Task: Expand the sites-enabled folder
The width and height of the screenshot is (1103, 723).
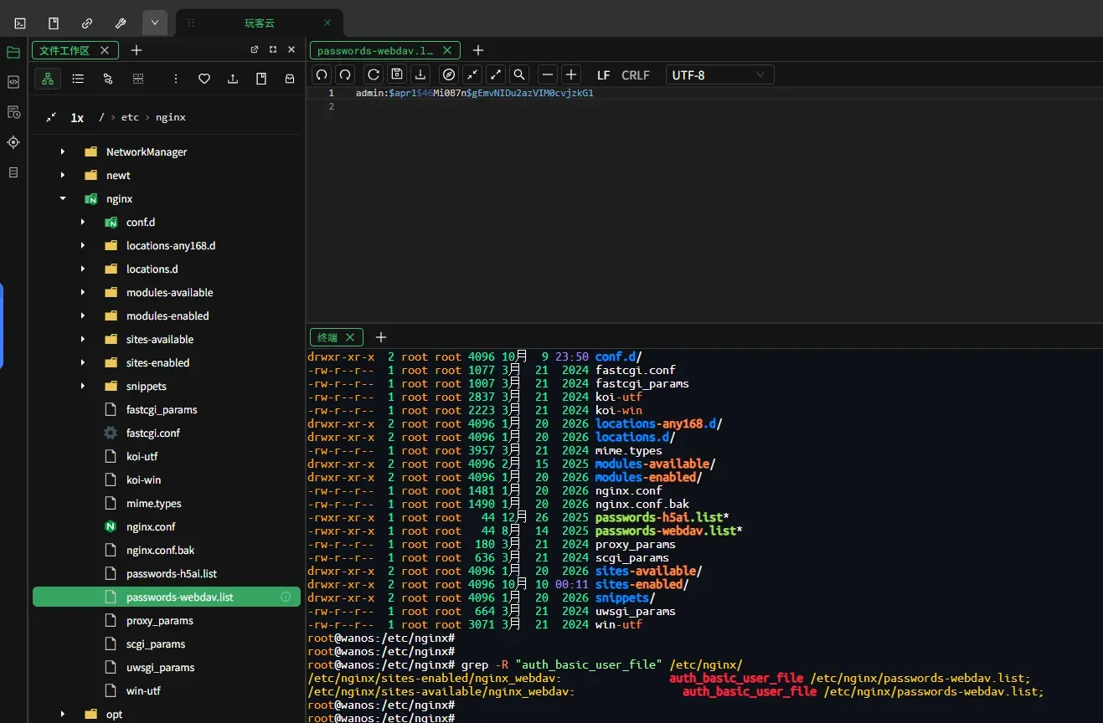Action: click(83, 363)
